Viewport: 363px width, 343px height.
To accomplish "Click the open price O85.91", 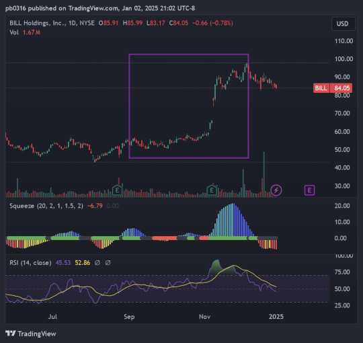I will click(108, 23).
